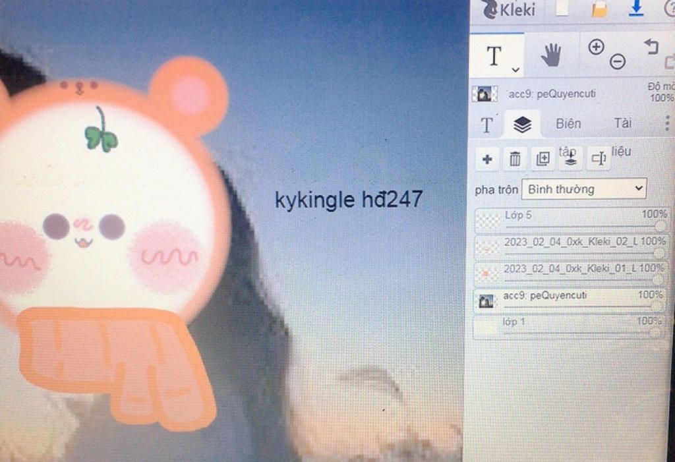The width and height of the screenshot is (675, 462).
Task: Duplicate the current layer
Action: (543, 159)
